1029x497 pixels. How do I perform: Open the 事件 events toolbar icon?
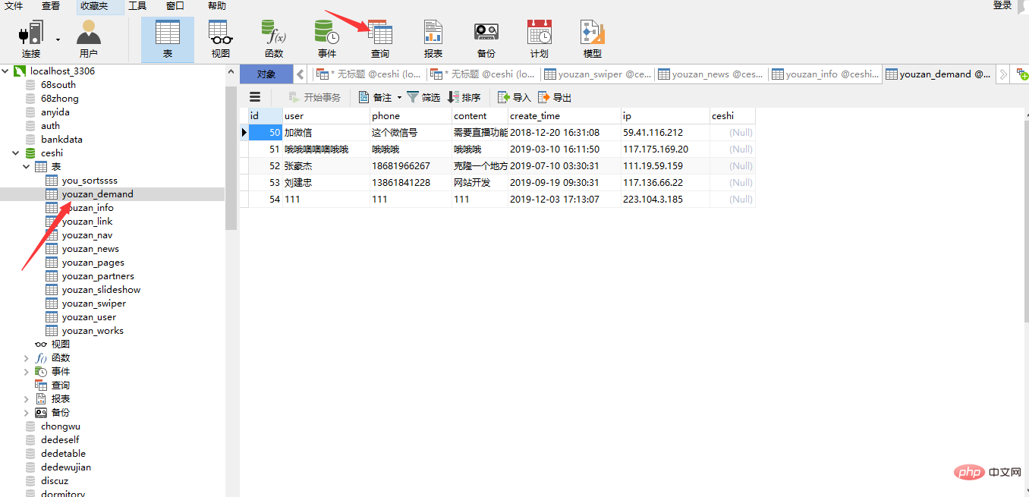click(327, 39)
